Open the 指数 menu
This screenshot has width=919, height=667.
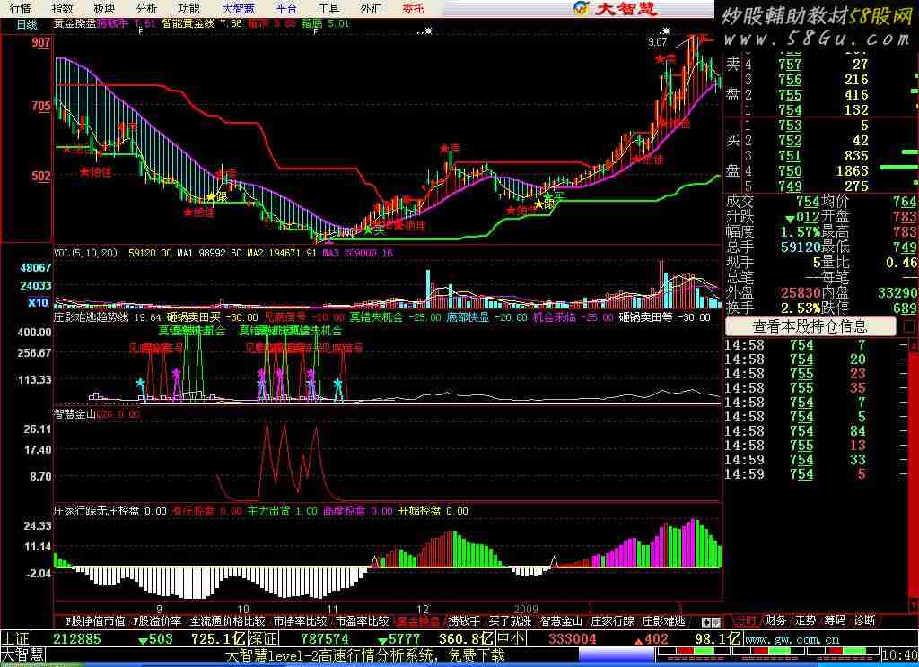point(63,8)
